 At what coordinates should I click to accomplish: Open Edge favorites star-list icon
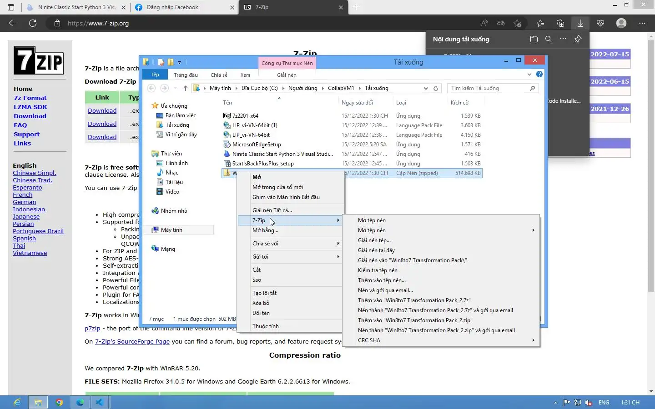click(540, 23)
